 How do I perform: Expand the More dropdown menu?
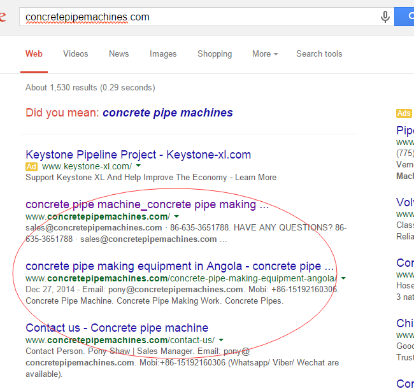265,54
